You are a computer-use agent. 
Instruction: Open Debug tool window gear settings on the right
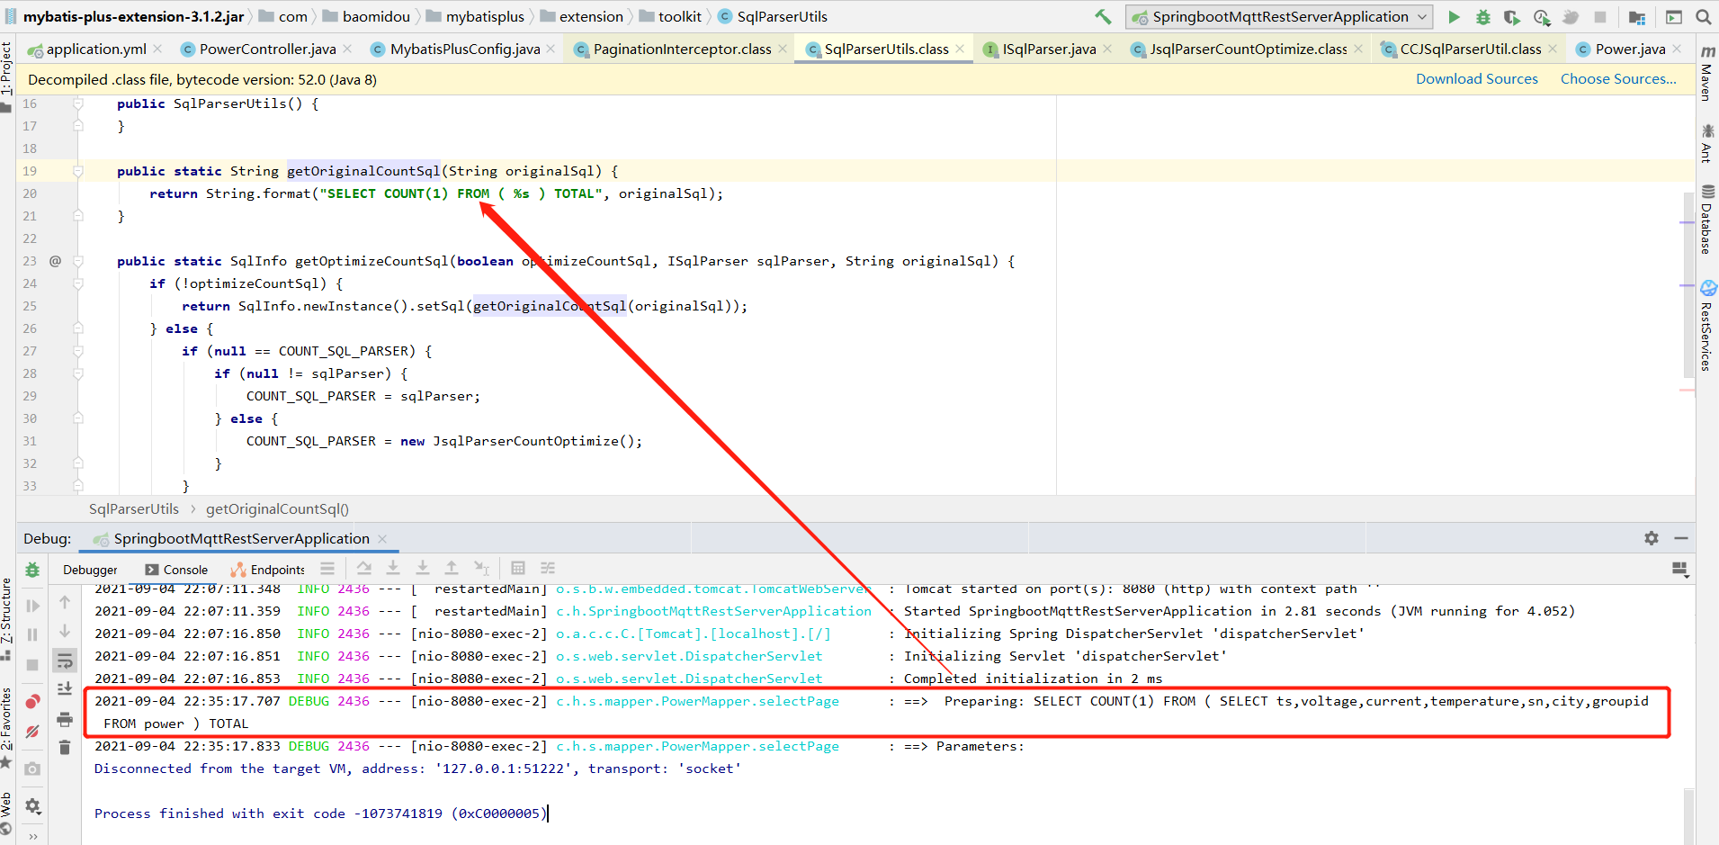1652,538
